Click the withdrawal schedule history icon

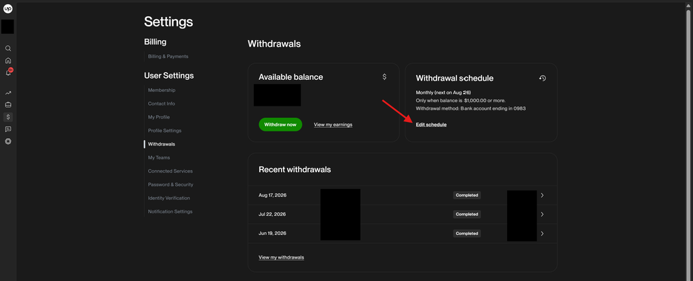pyautogui.click(x=542, y=78)
